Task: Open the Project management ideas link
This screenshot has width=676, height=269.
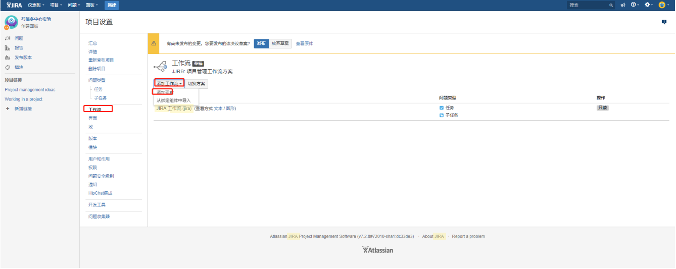Action: tap(30, 90)
